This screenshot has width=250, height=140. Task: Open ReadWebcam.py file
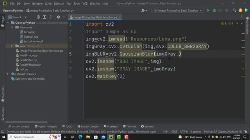(x=30, y=65)
